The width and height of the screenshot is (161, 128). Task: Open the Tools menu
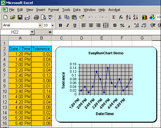[66, 10]
